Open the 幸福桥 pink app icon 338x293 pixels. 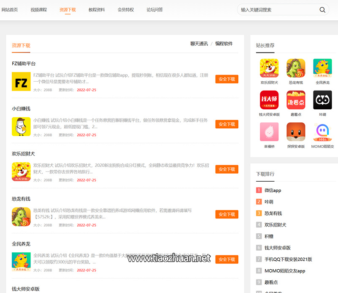(269, 132)
